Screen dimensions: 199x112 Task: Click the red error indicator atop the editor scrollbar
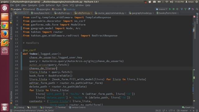(x=194, y=16)
